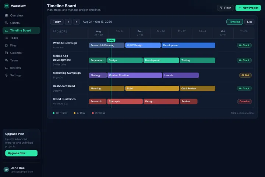Click the Files document icon
Viewport: 265px width, 177px height.
click(x=6, y=45)
